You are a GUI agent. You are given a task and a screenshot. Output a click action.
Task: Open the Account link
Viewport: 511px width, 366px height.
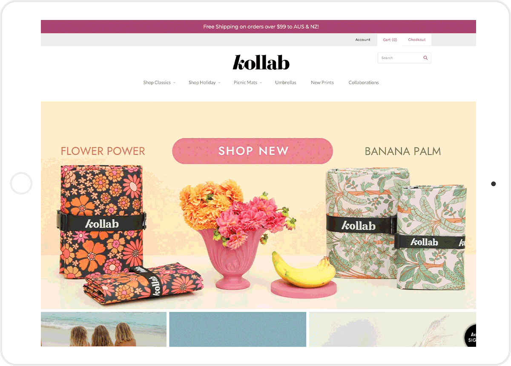click(363, 40)
